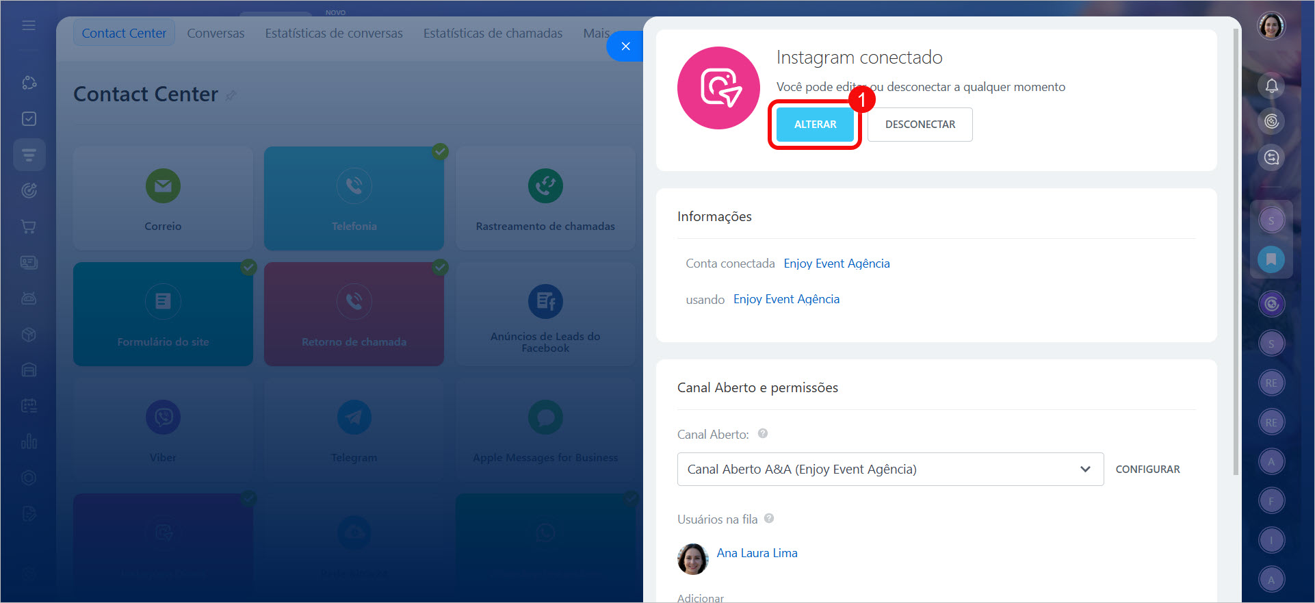Open the contact card icon in sidebar
The width and height of the screenshot is (1315, 603).
(x=29, y=262)
